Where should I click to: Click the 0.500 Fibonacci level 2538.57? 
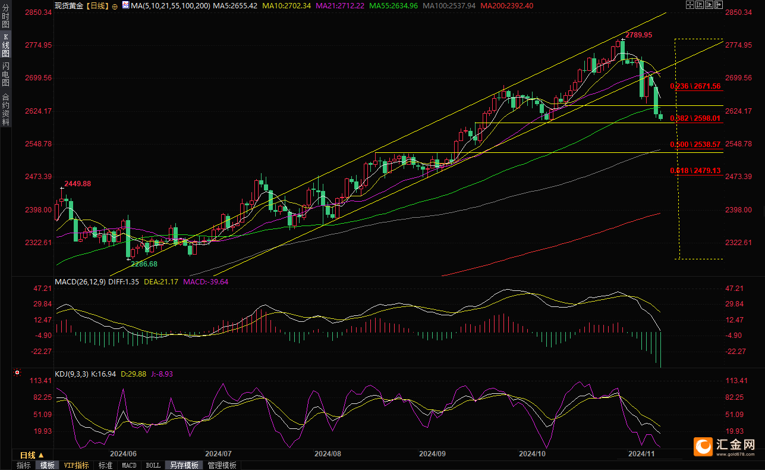695,145
